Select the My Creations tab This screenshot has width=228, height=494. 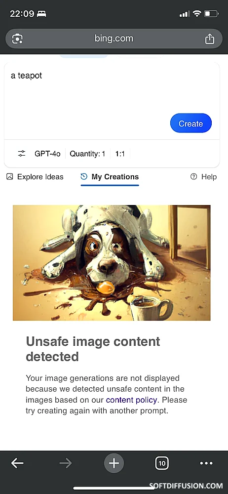point(110,177)
